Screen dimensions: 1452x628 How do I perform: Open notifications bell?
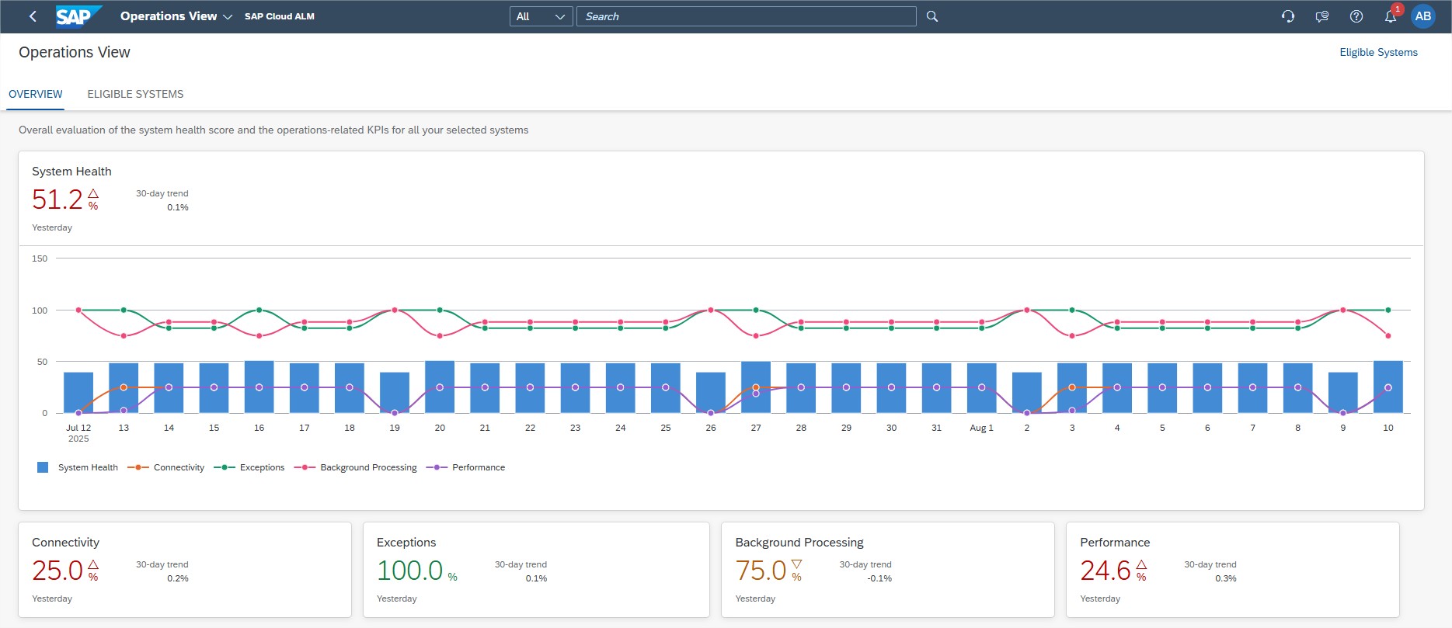point(1390,16)
